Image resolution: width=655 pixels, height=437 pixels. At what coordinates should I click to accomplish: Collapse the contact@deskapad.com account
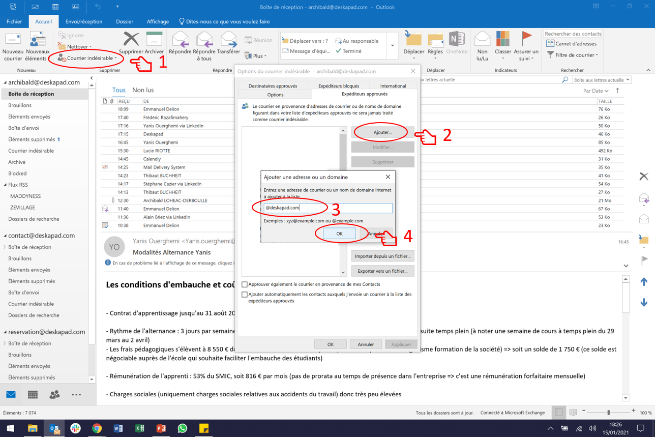(x=5, y=236)
